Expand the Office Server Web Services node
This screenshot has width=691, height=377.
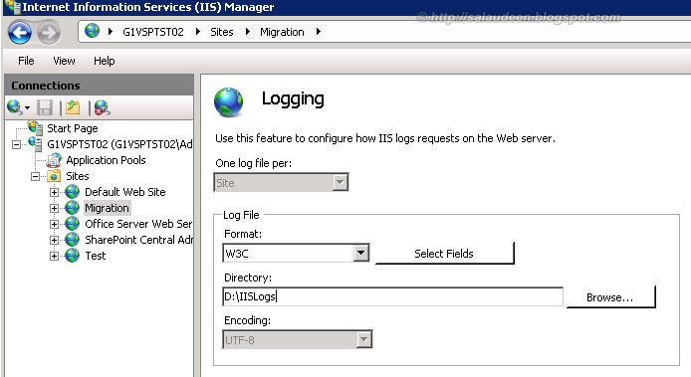click(x=54, y=224)
